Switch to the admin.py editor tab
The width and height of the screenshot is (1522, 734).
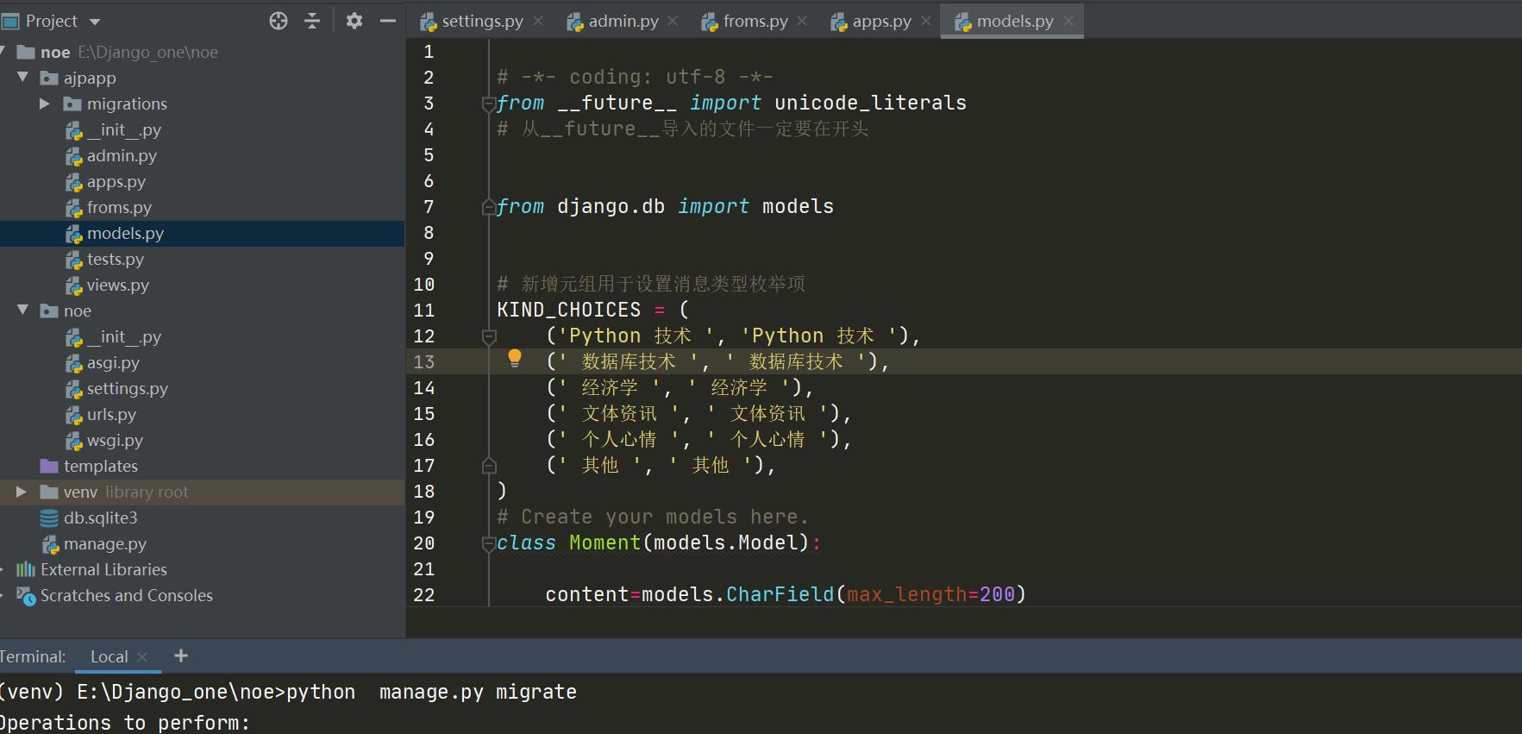(x=623, y=22)
